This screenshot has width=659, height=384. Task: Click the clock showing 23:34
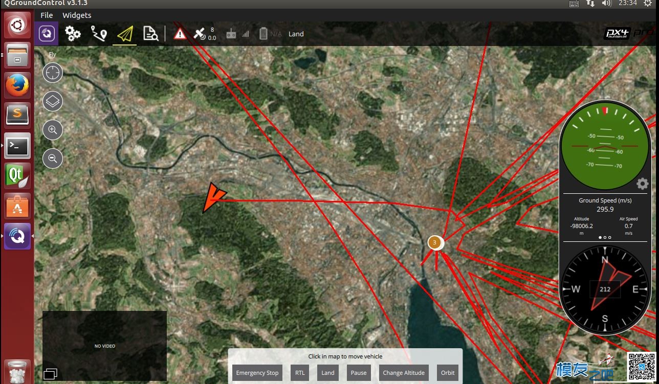627,3
